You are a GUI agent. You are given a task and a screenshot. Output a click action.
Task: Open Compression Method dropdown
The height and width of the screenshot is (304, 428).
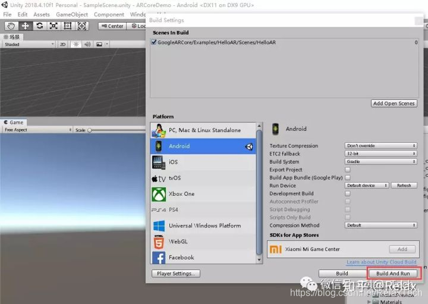click(380, 225)
